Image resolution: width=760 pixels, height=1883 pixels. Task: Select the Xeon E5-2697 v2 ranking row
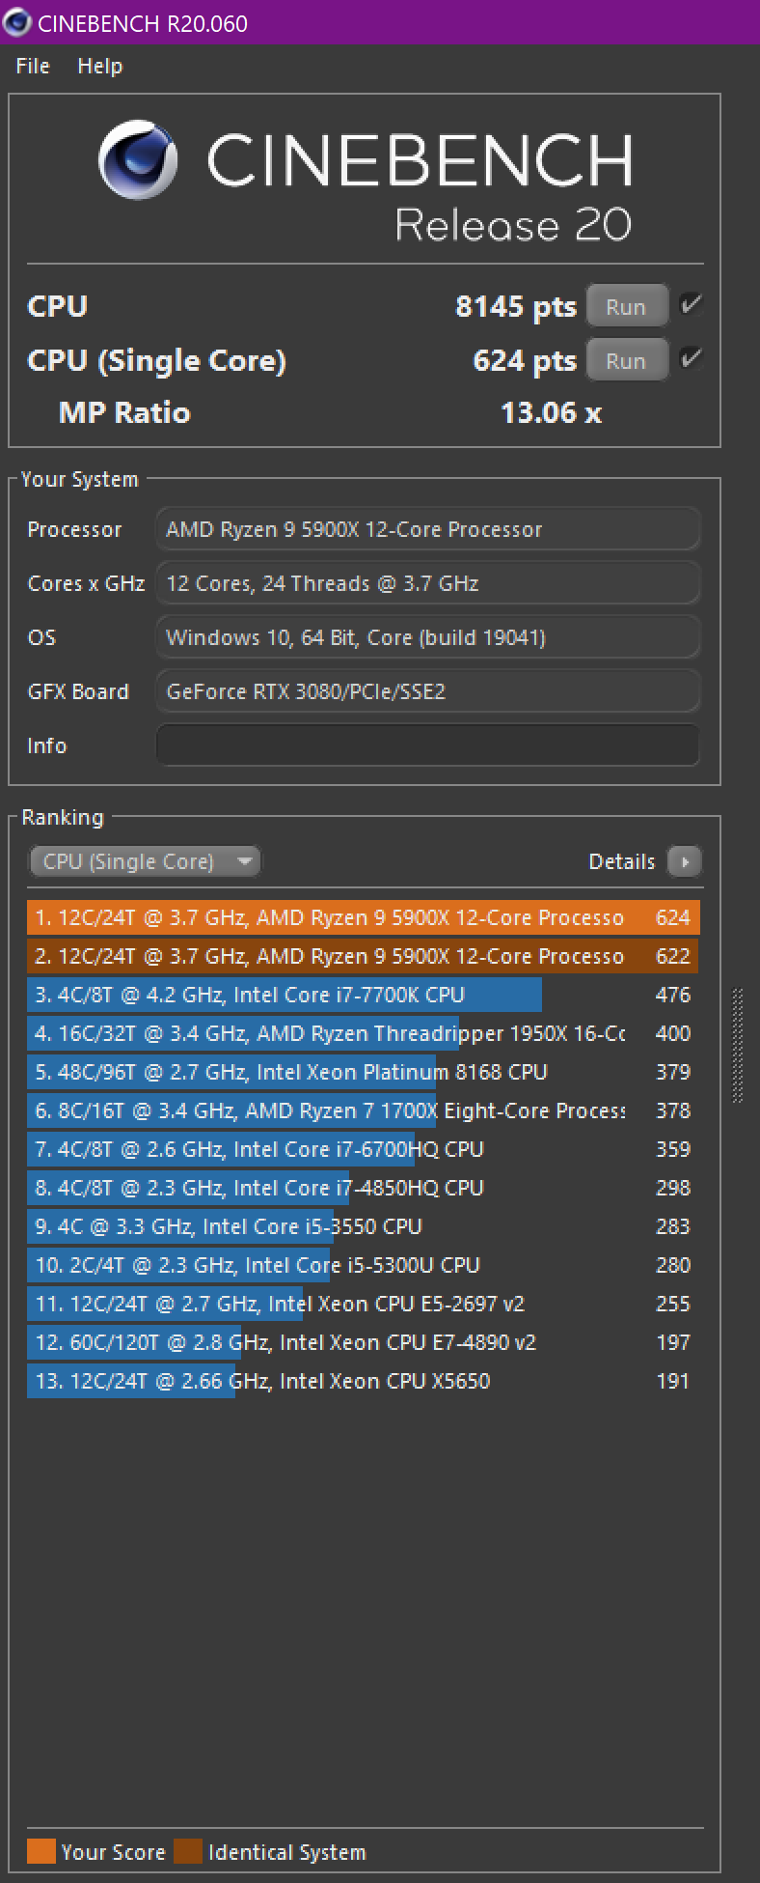[364, 1304]
